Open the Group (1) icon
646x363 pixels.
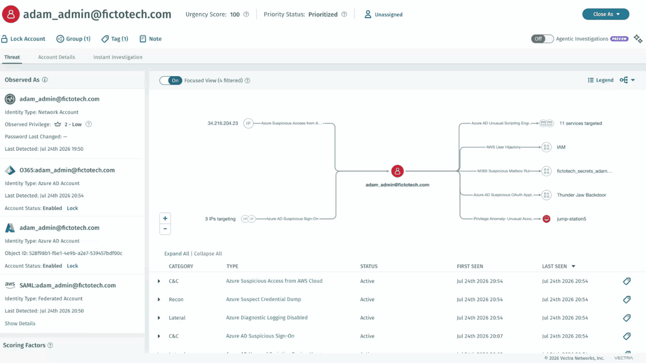point(60,39)
